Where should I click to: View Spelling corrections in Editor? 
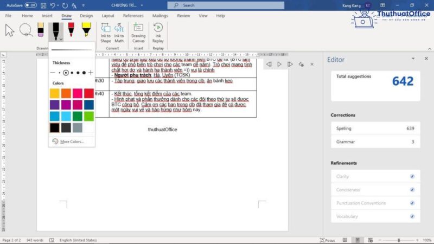tap(375, 129)
